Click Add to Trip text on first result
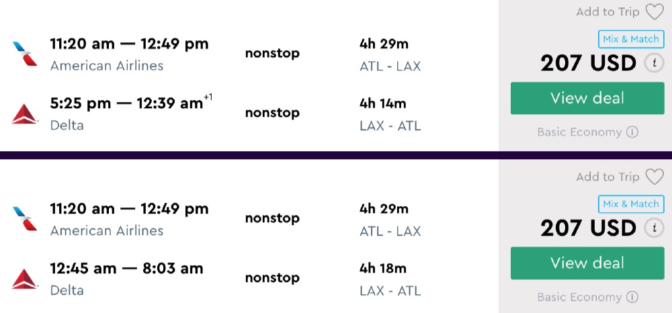Screen dimensions: 672x313 pos(607,12)
